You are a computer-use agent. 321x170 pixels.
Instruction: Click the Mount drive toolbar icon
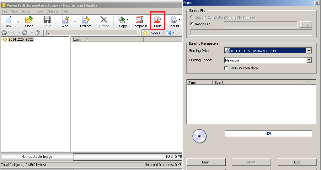pyautogui.click(x=174, y=20)
